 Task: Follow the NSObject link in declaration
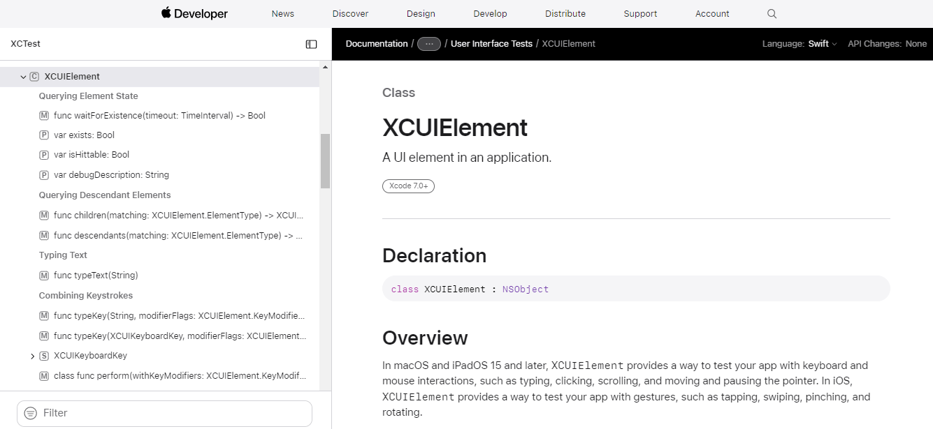[x=526, y=289]
